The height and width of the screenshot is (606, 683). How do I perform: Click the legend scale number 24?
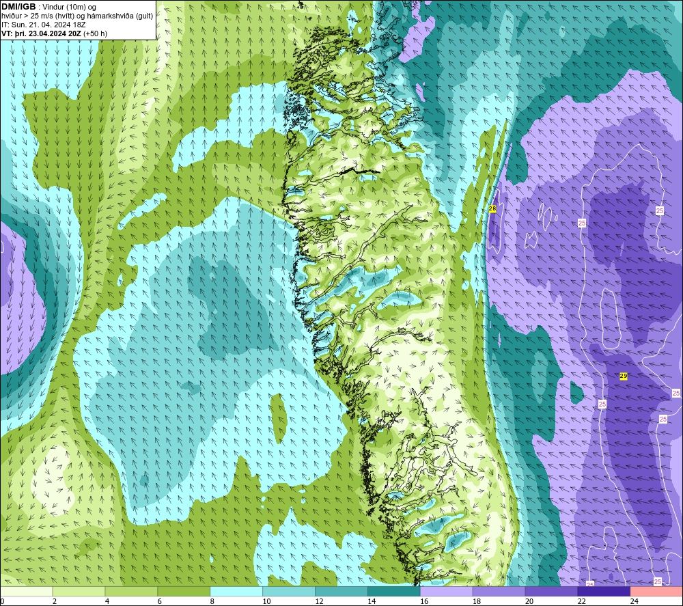[635, 601]
